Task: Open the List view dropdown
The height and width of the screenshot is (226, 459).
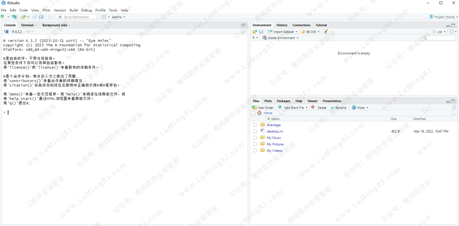Action: [x=439, y=31]
